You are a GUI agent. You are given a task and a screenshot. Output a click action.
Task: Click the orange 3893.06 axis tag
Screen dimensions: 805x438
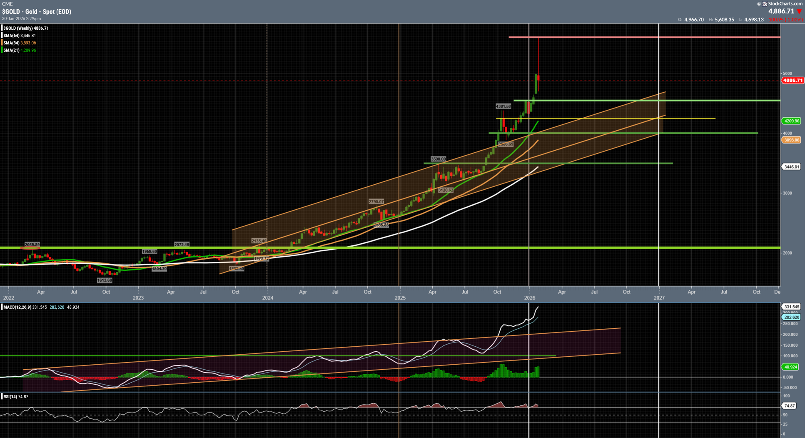(x=791, y=140)
